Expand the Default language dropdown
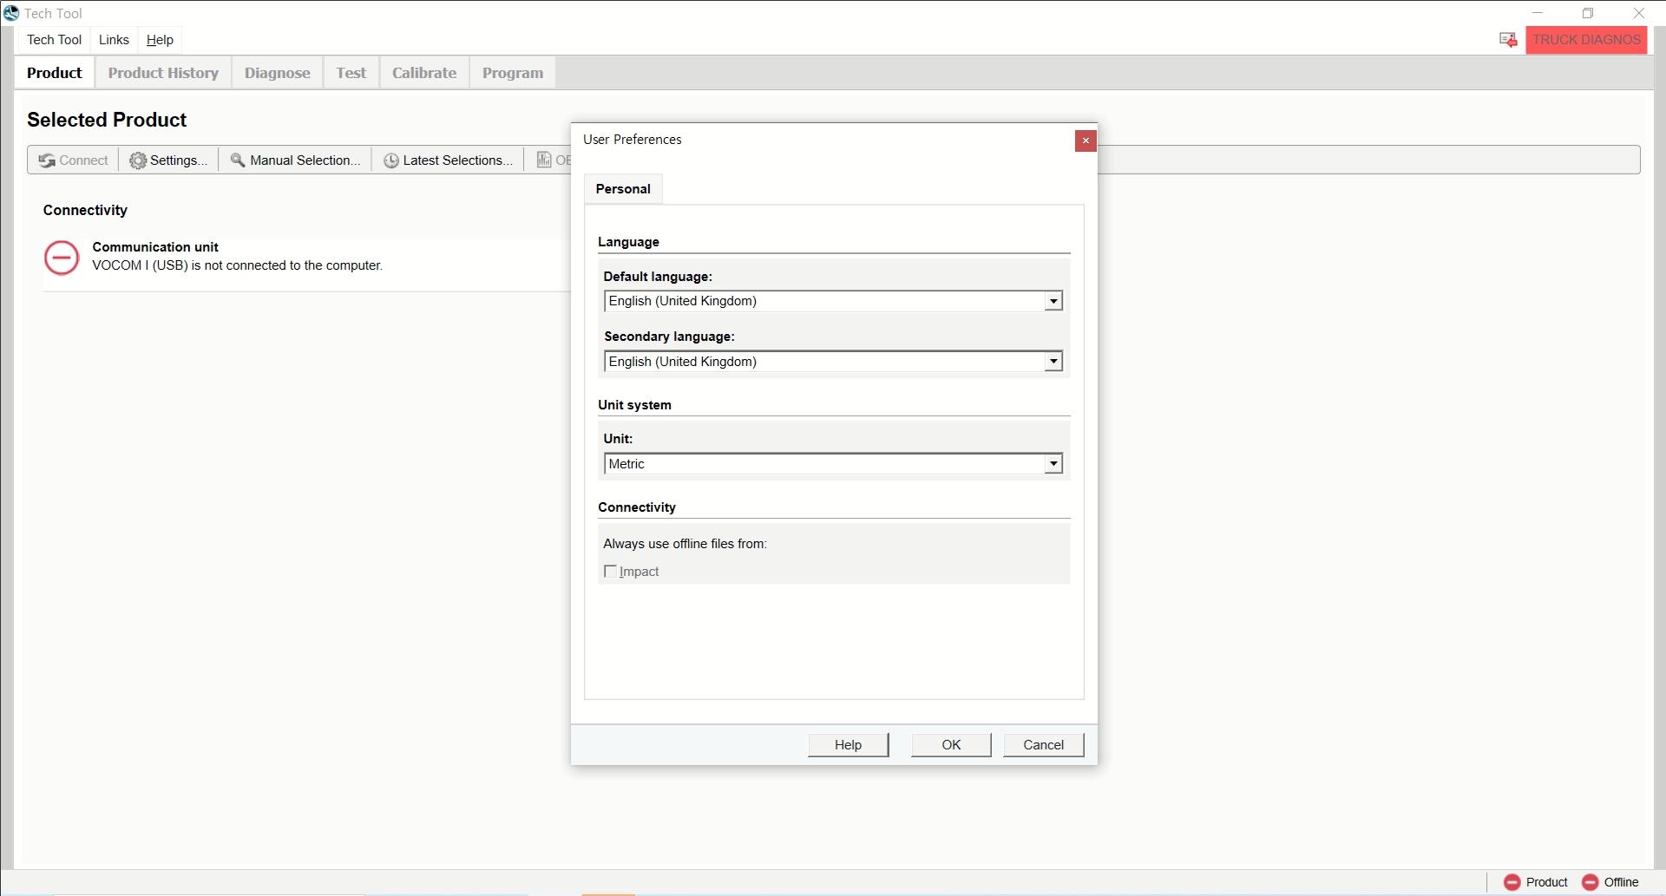 (x=1053, y=301)
